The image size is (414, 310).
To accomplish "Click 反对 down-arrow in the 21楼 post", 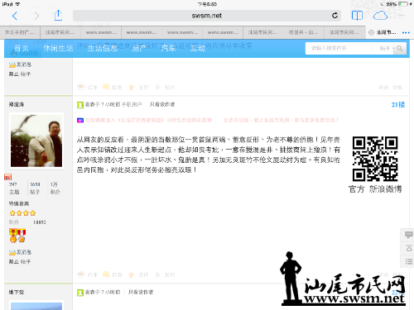I will point(165,274).
